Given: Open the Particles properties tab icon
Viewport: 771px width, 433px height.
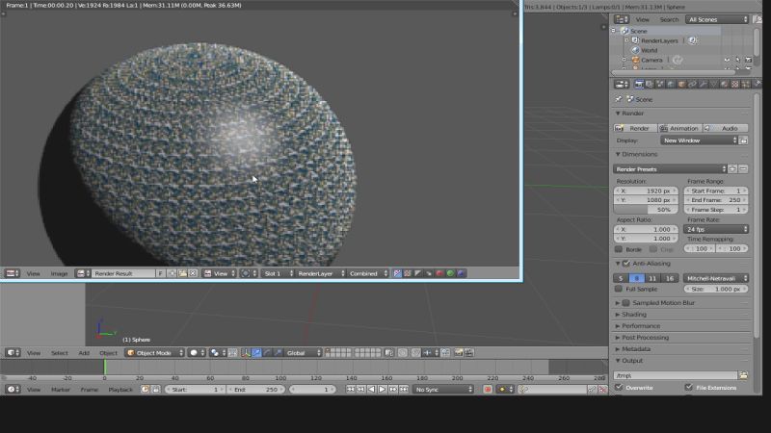Looking at the screenshot, I should point(746,85).
